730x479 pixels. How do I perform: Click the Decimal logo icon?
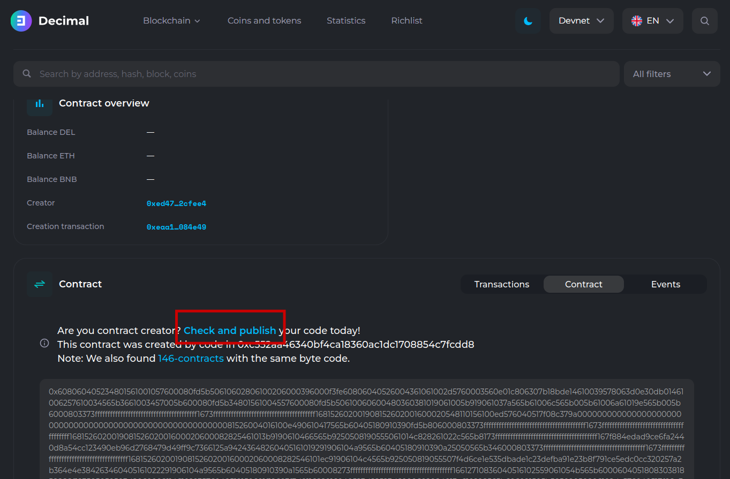point(21,21)
